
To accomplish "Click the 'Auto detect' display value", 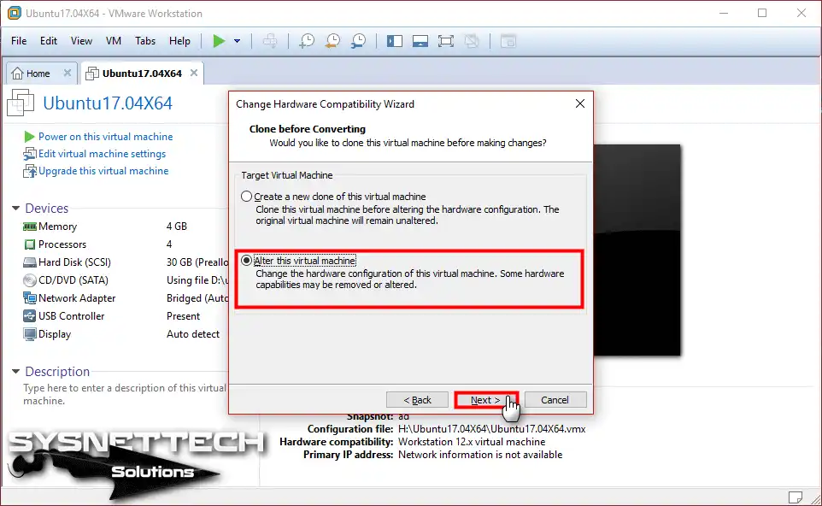I will 193,334.
